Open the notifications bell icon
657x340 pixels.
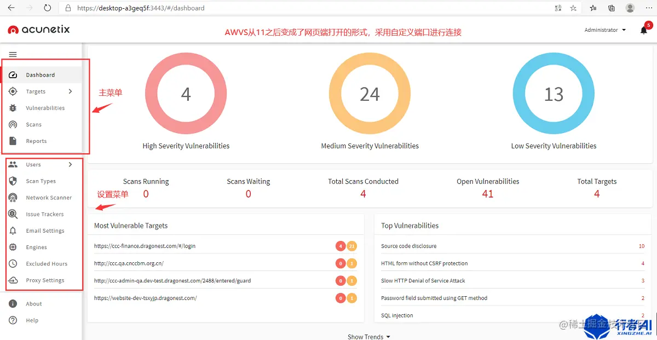(644, 30)
